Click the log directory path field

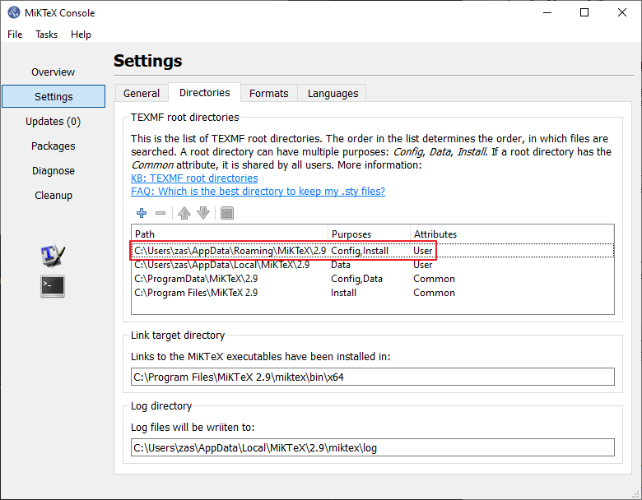pyautogui.click(x=373, y=447)
